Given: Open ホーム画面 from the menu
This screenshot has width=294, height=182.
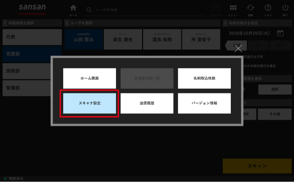Looking at the screenshot, I should coord(90,78).
